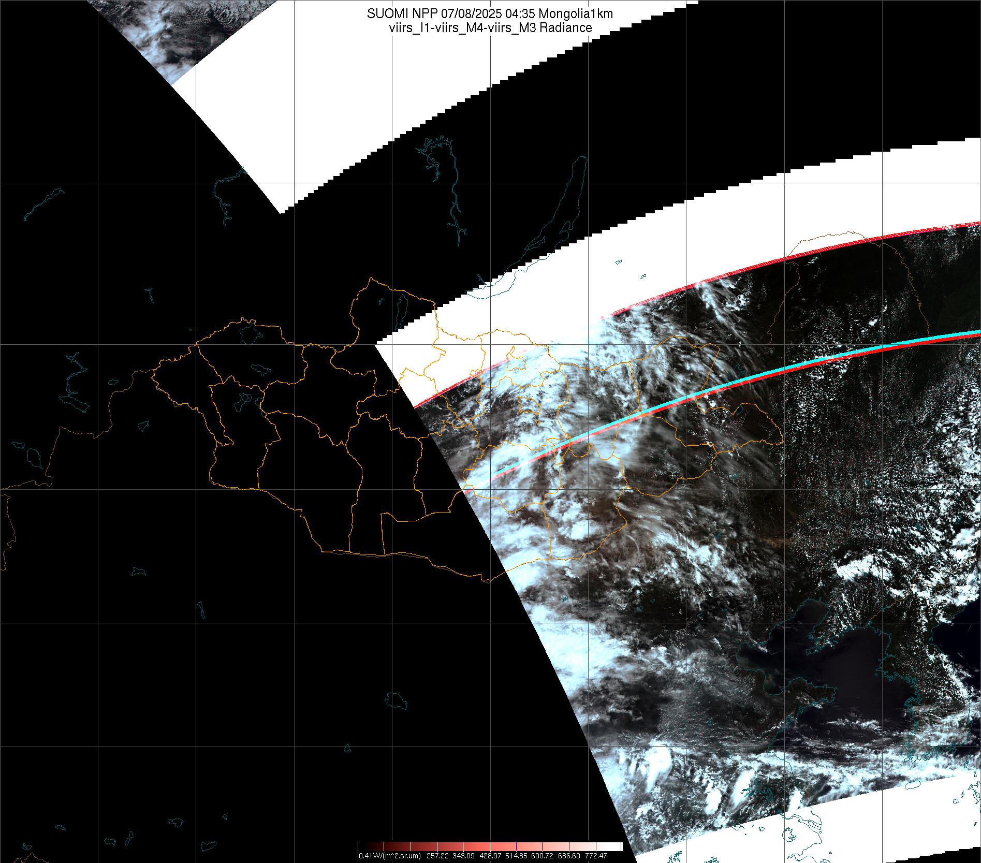Viewport: 981px width, 863px height.
Task: Click the 600.72 label on the color bar
Action: pos(543,856)
